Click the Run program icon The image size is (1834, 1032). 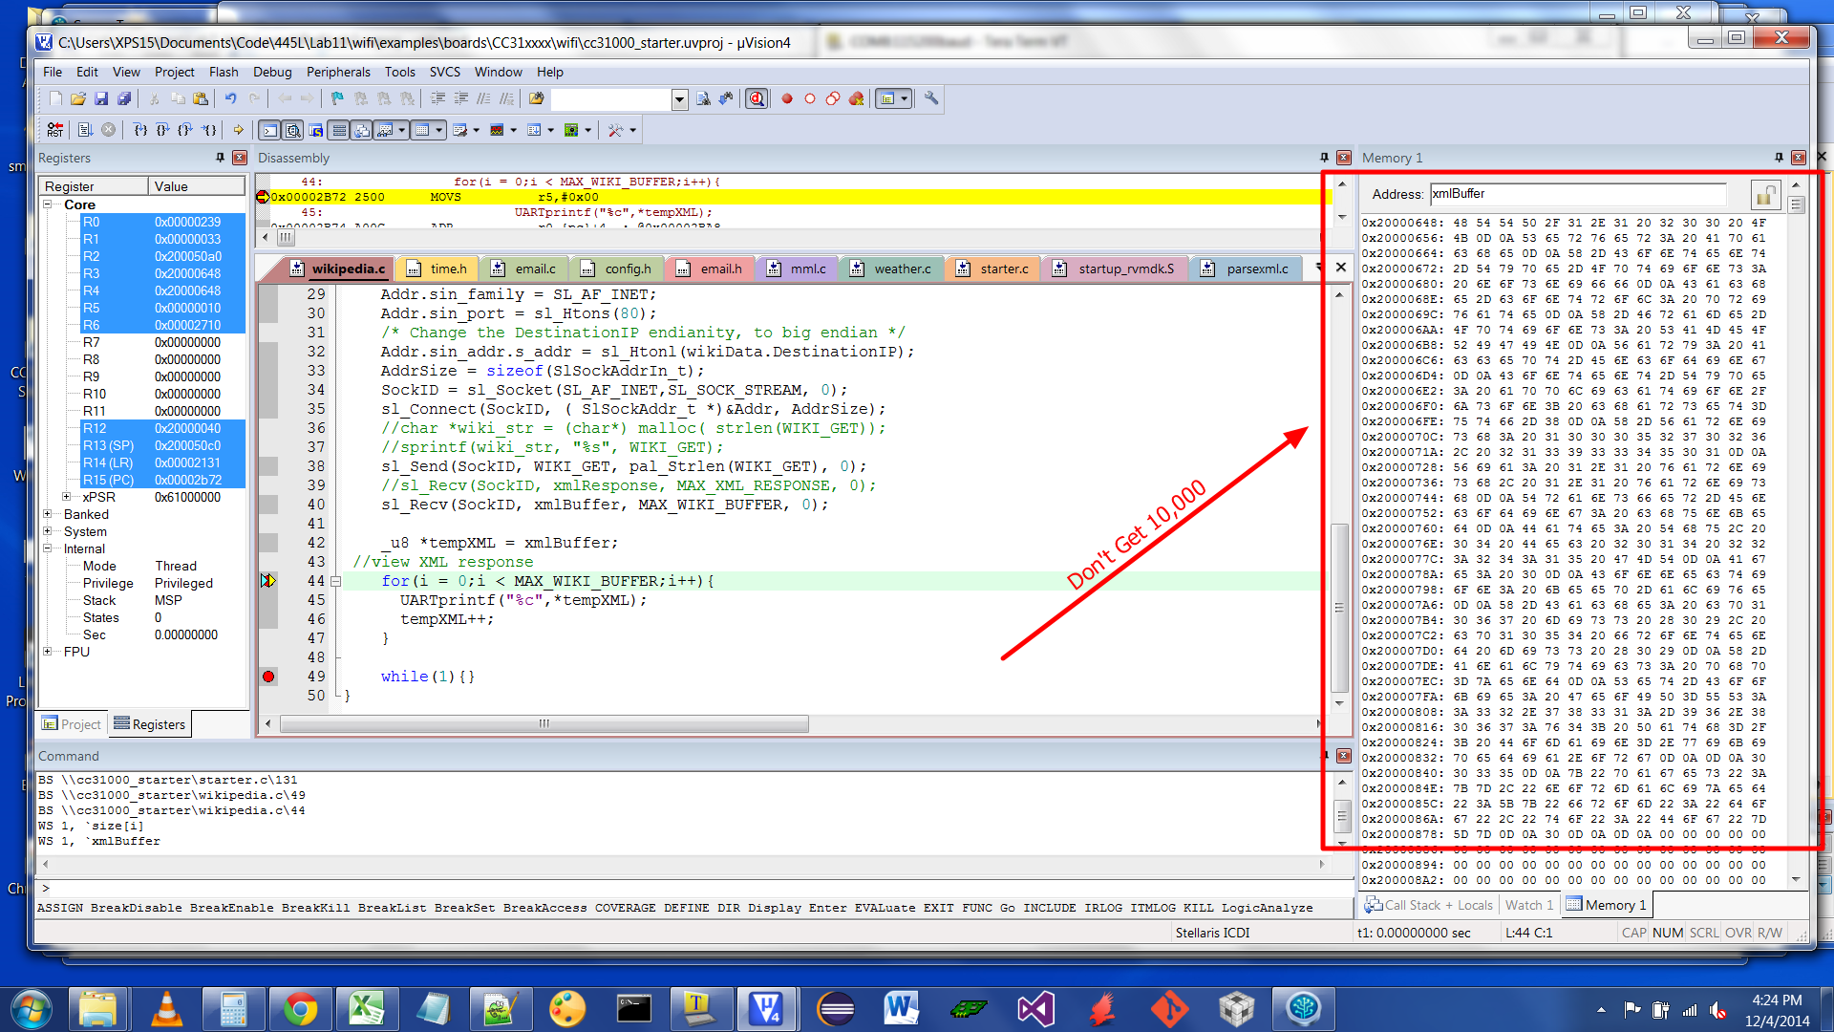85,130
